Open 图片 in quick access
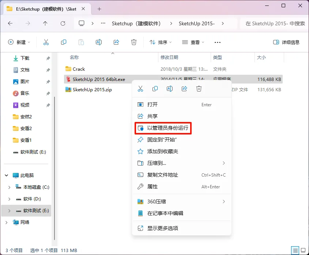The image size is (309, 255). click(25, 81)
